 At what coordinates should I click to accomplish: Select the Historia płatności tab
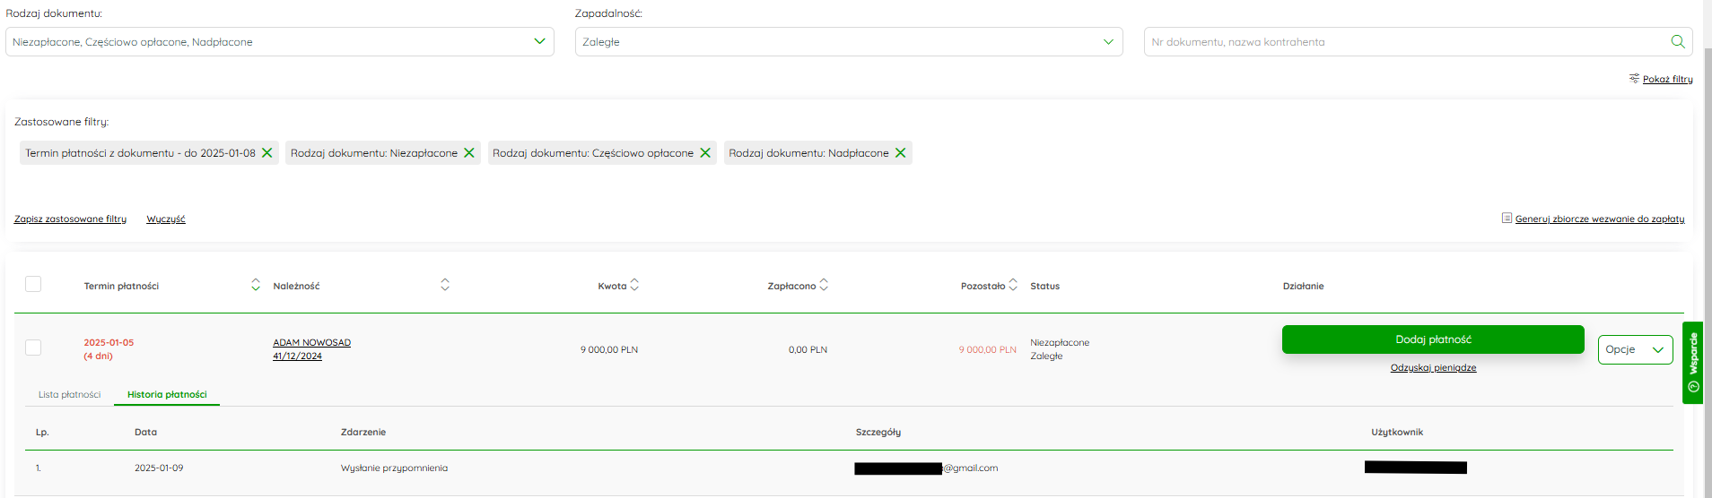click(x=167, y=394)
